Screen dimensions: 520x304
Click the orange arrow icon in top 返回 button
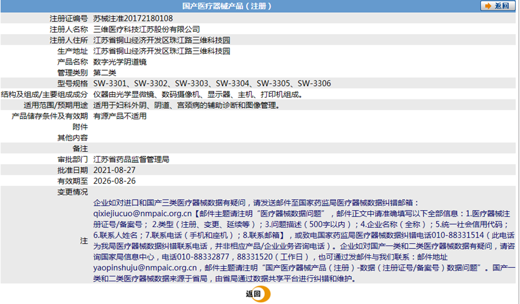[x=488, y=6]
